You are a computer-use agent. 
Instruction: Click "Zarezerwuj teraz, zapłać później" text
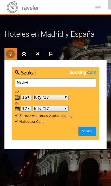(x=46, y=116)
